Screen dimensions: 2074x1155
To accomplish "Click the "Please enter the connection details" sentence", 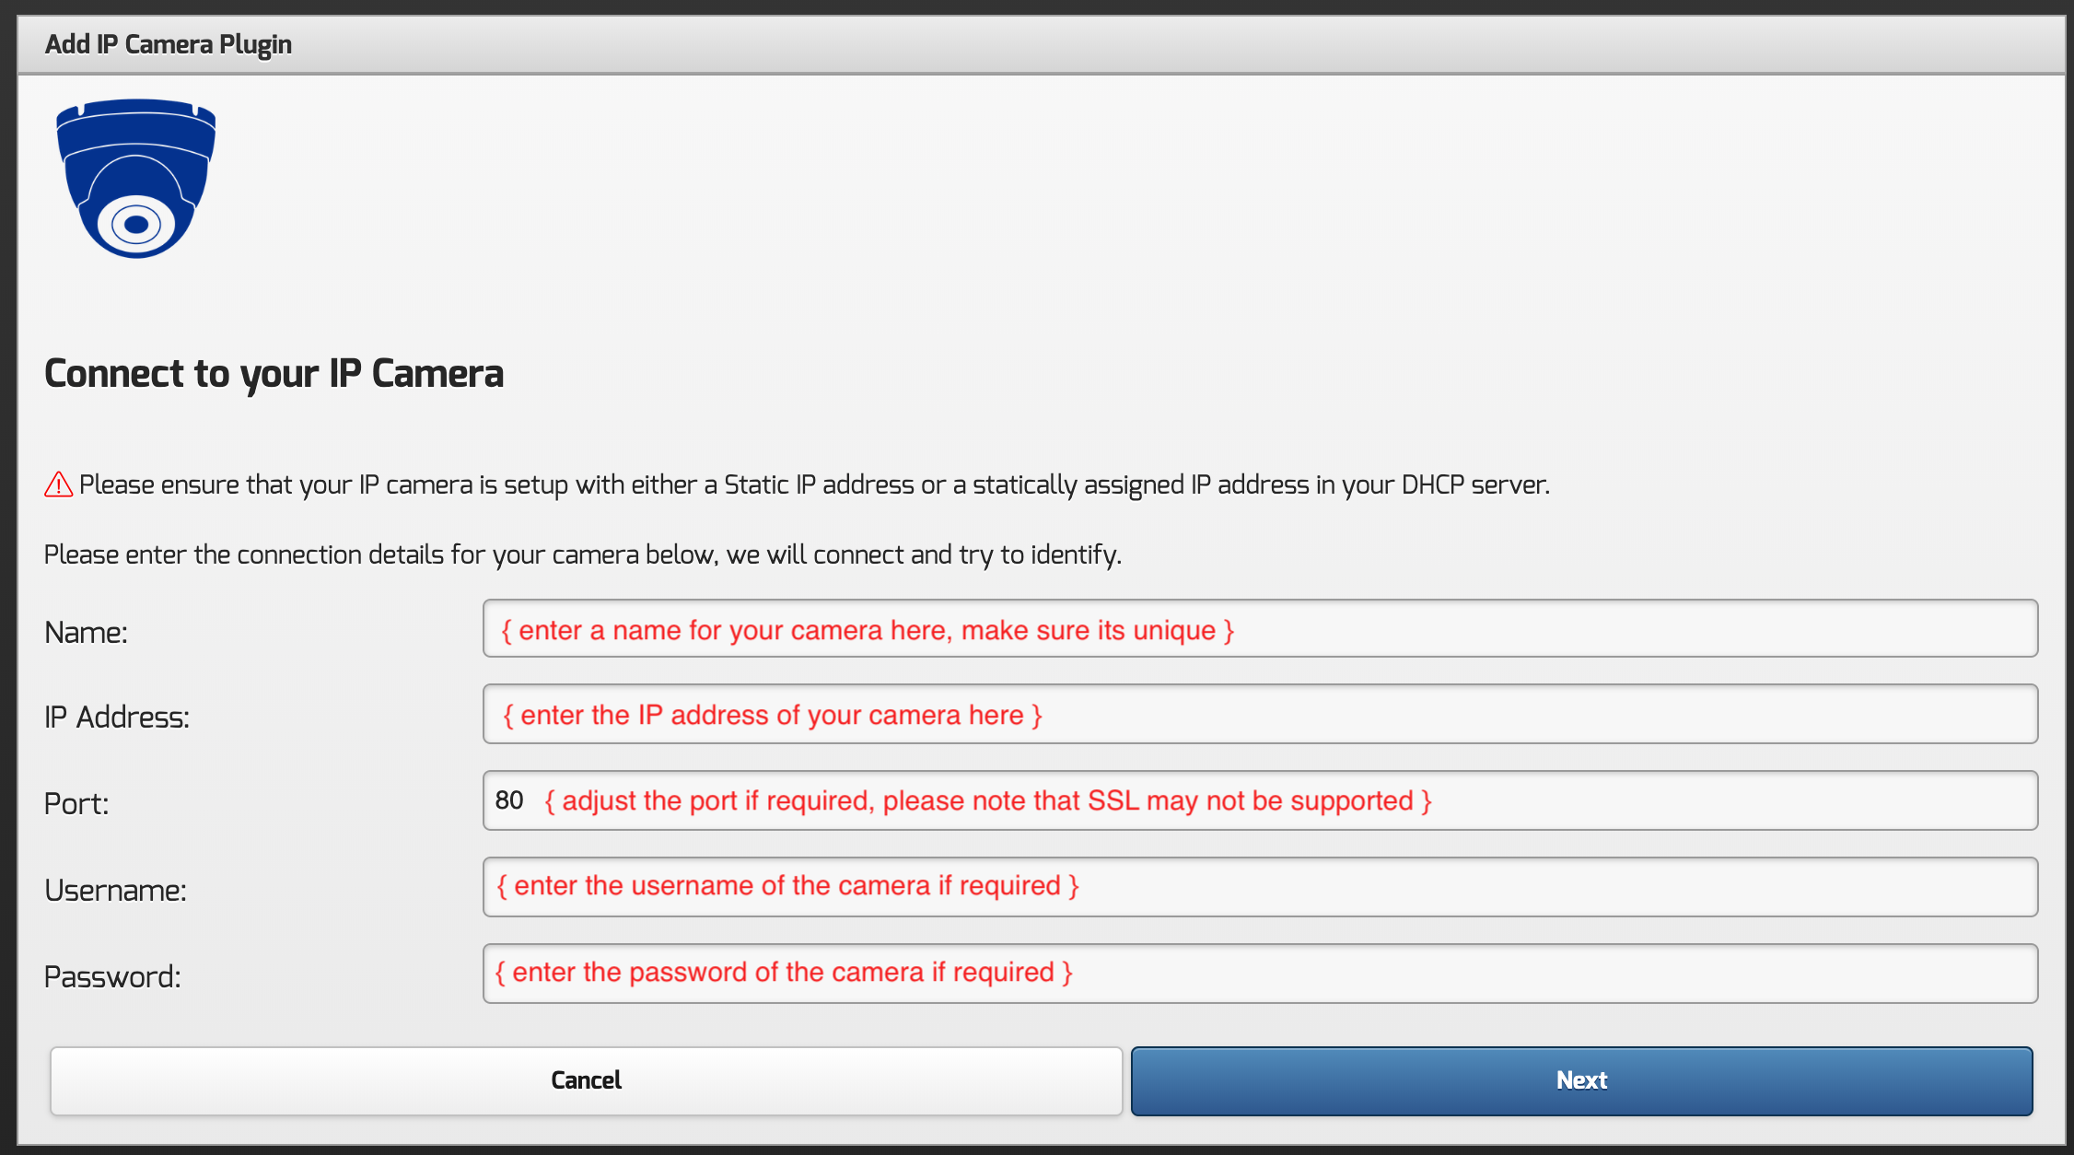I will pyautogui.click(x=582, y=554).
